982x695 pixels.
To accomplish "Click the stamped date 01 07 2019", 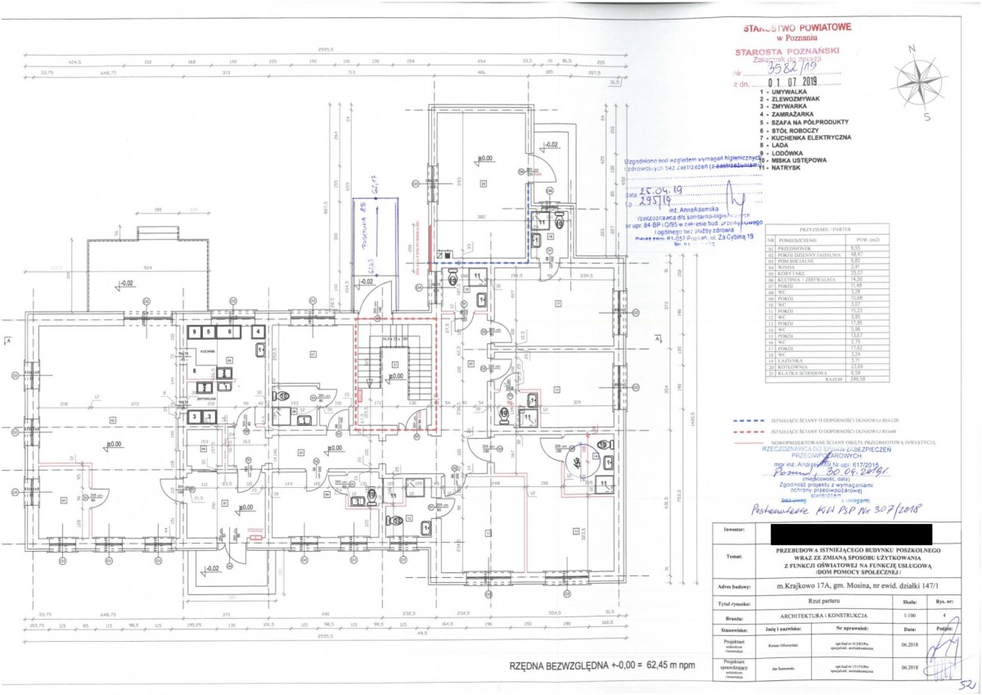I will point(787,82).
